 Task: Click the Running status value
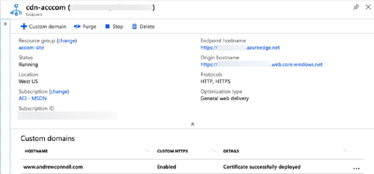[28, 64]
